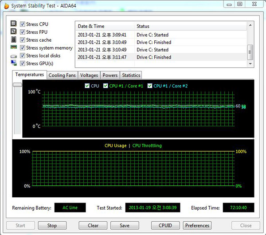This screenshot has width=266, height=235.
Task: Click the log list scroll up arrow
Action: [250, 25]
